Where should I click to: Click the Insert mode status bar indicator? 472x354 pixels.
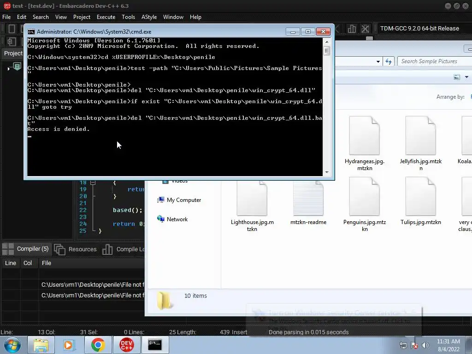click(239, 332)
